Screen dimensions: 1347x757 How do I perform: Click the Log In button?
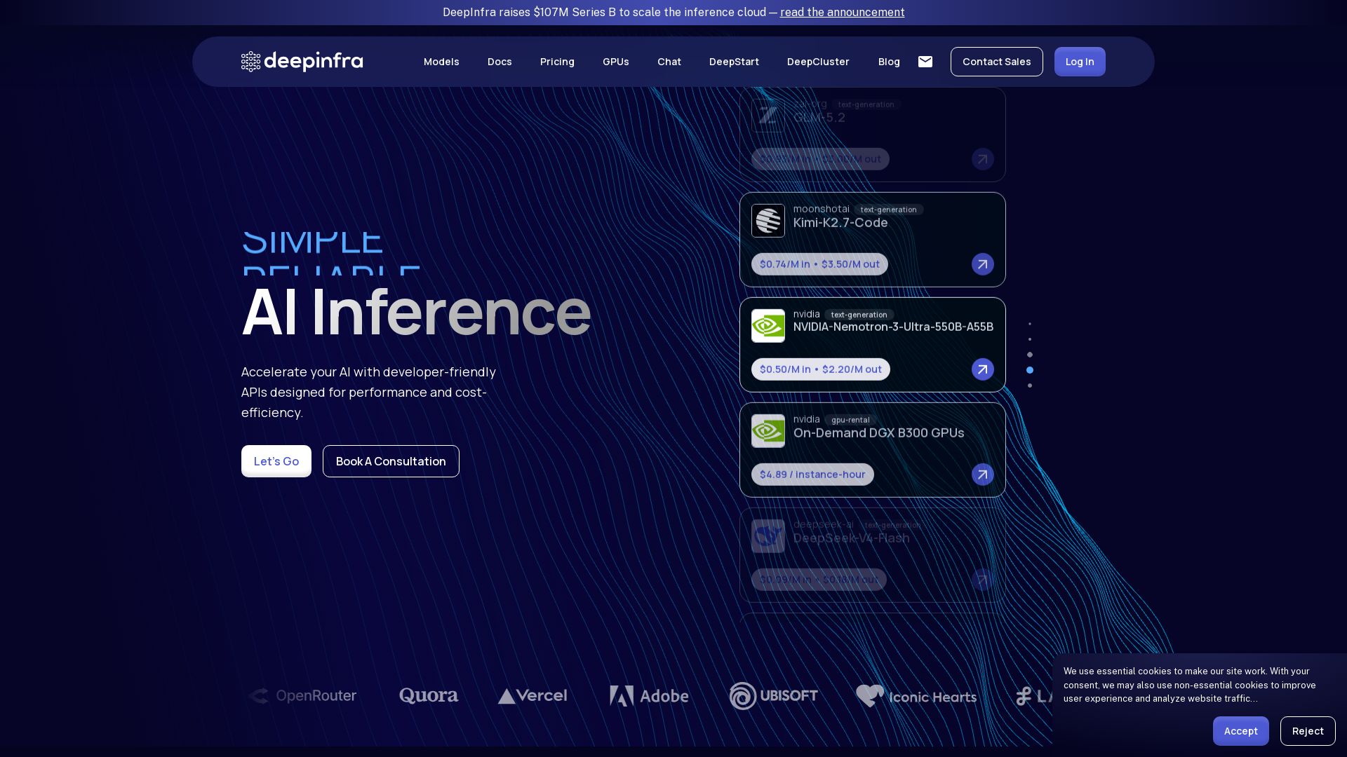tap(1080, 62)
